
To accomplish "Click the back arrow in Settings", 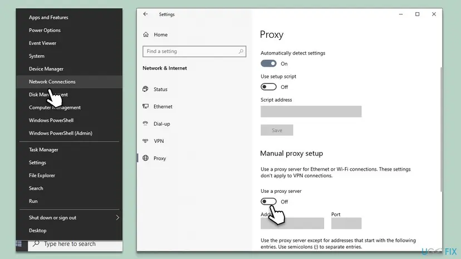I will tap(145, 14).
